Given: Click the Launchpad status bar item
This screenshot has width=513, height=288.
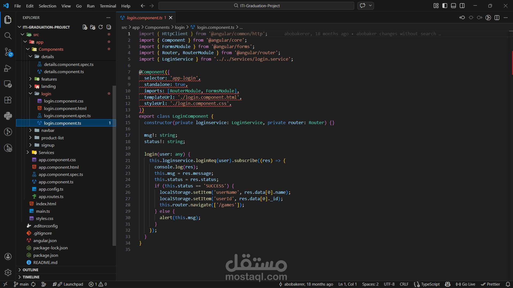Looking at the screenshot, I should tap(68, 284).
